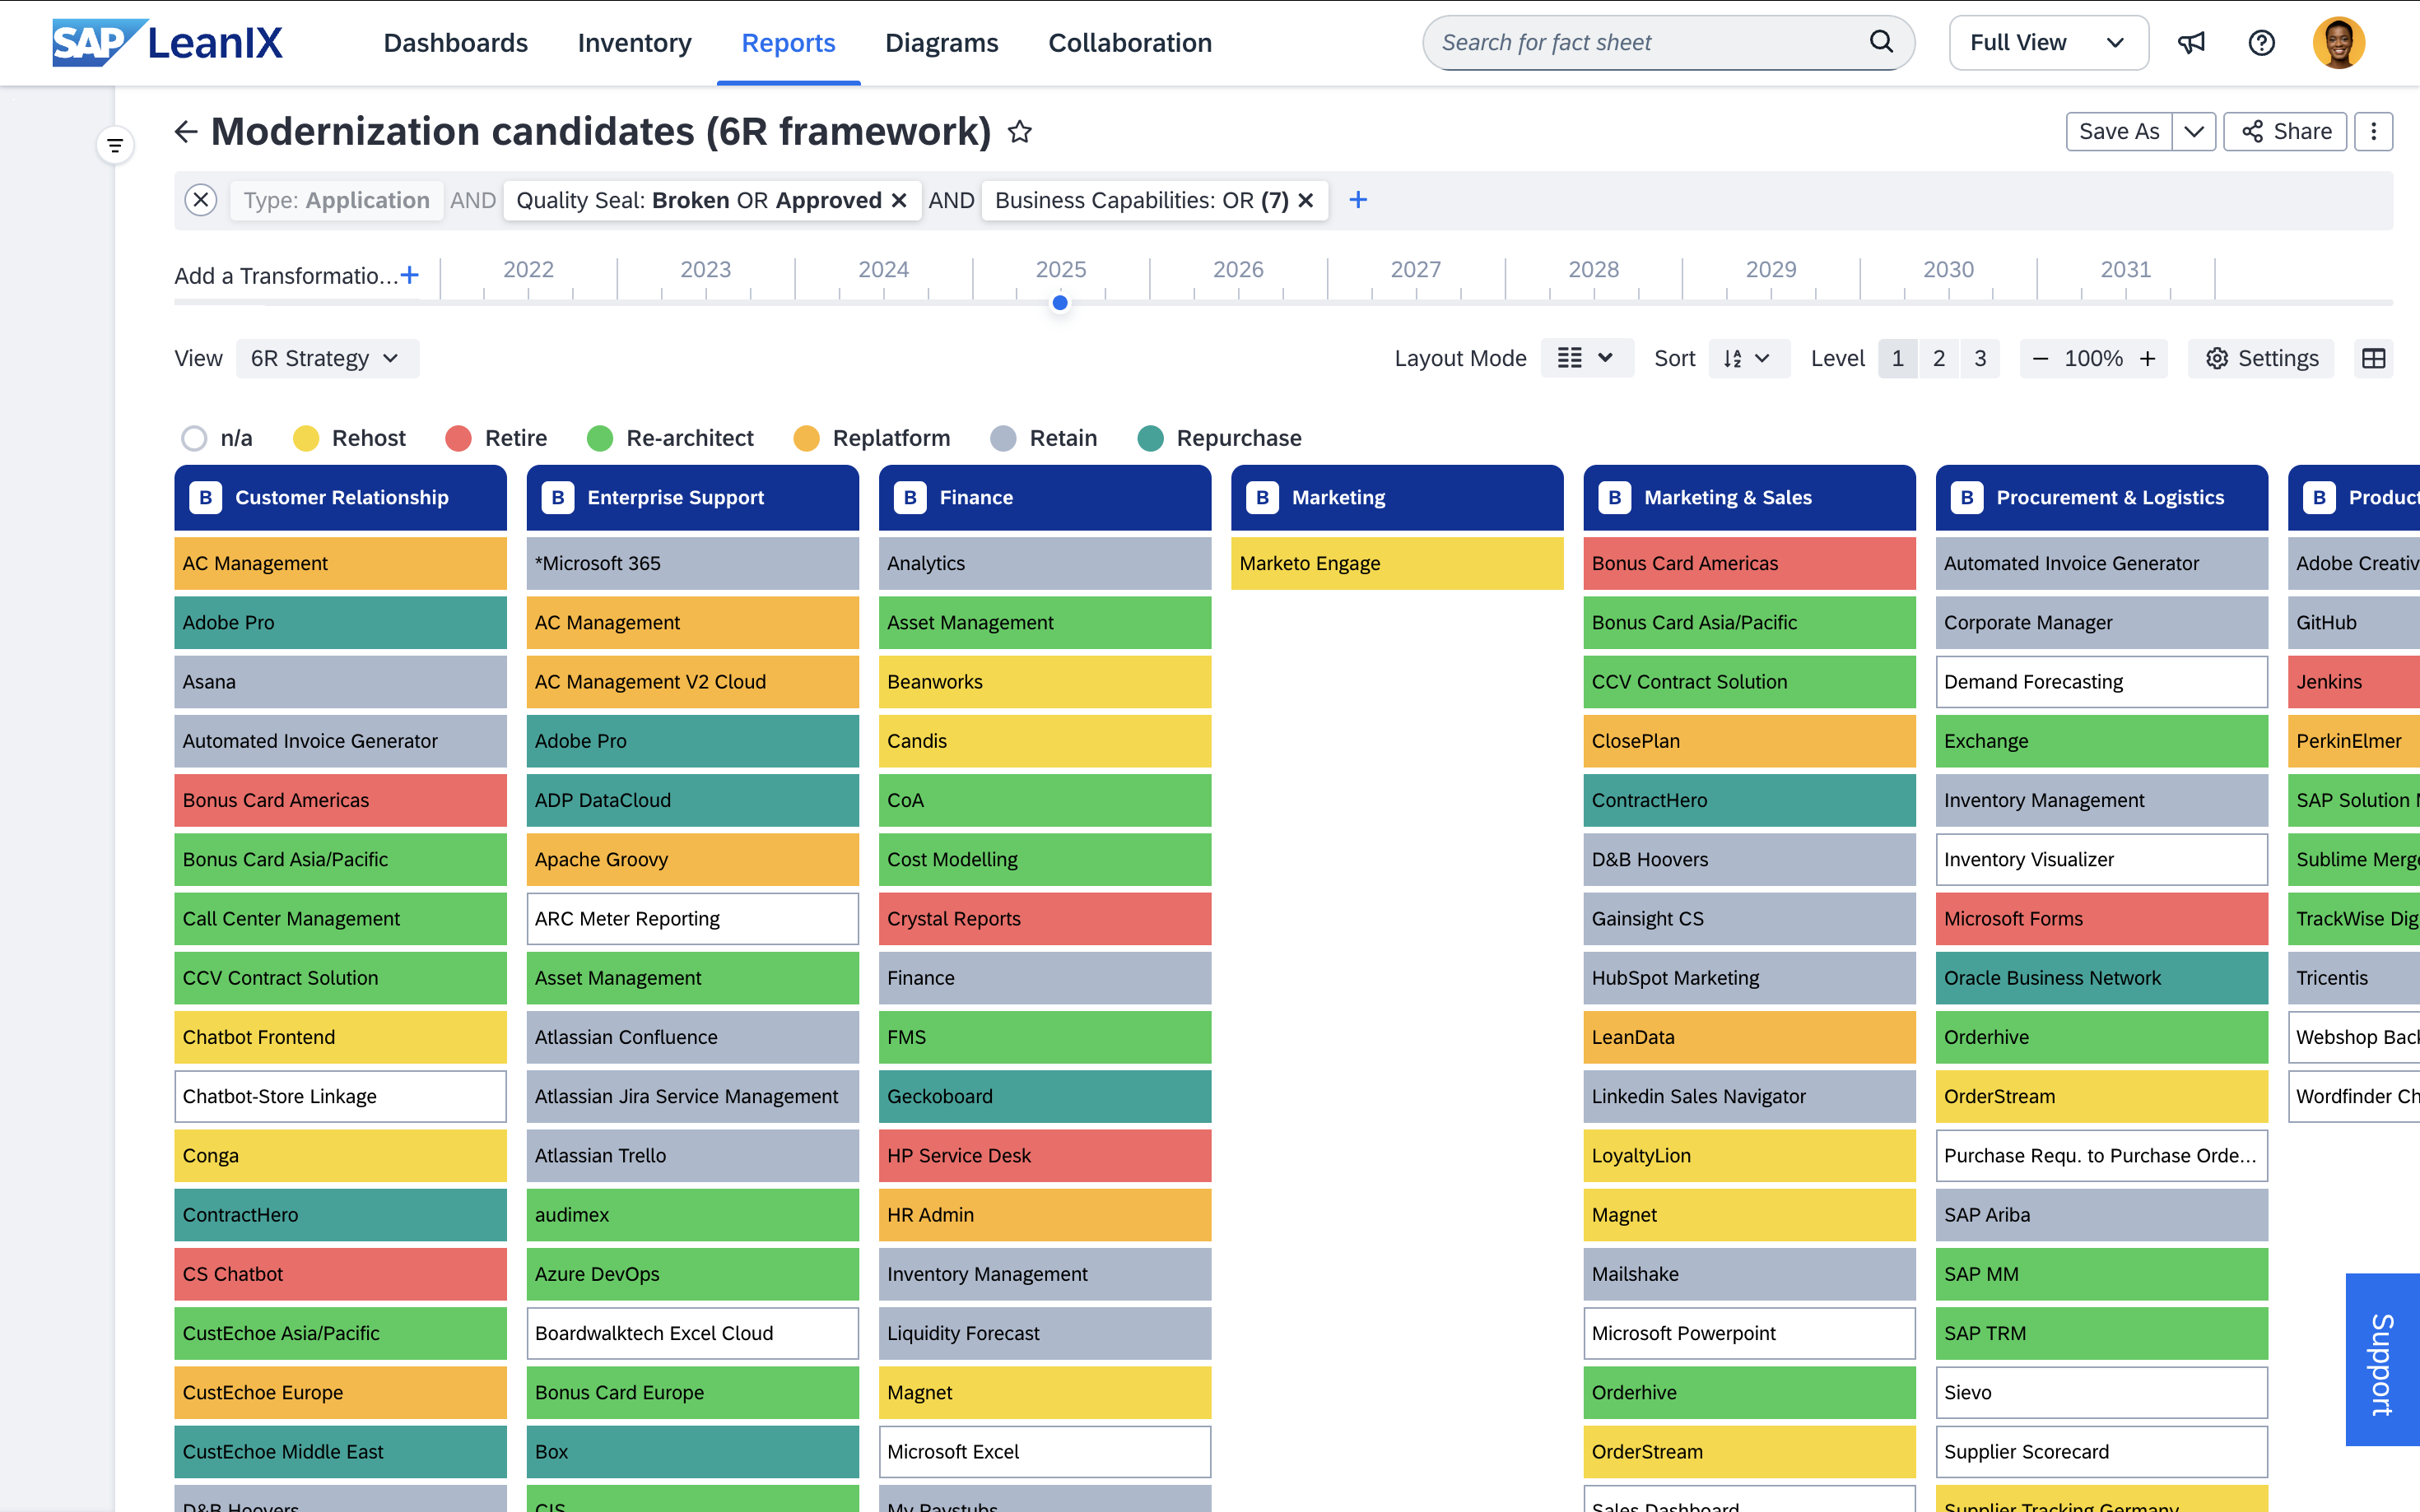Image resolution: width=2420 pixels, height=1512 pixels.
Task: Favorite the report with the star icon
Action: [x=1019, y=132]
